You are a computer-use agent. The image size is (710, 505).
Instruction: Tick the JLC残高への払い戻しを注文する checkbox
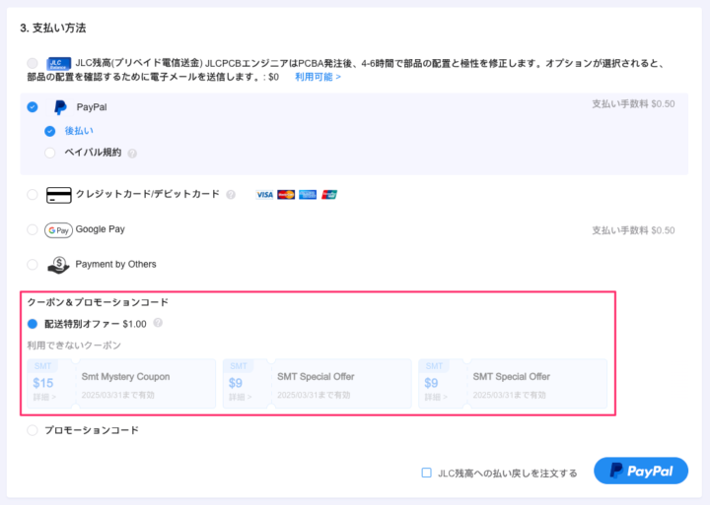coord(427,473)
